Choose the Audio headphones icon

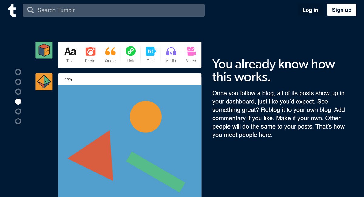pos(171,52)
